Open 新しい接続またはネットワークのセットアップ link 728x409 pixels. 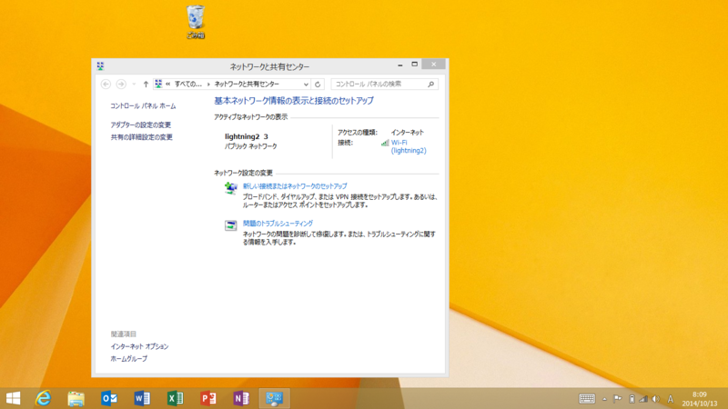295,186
